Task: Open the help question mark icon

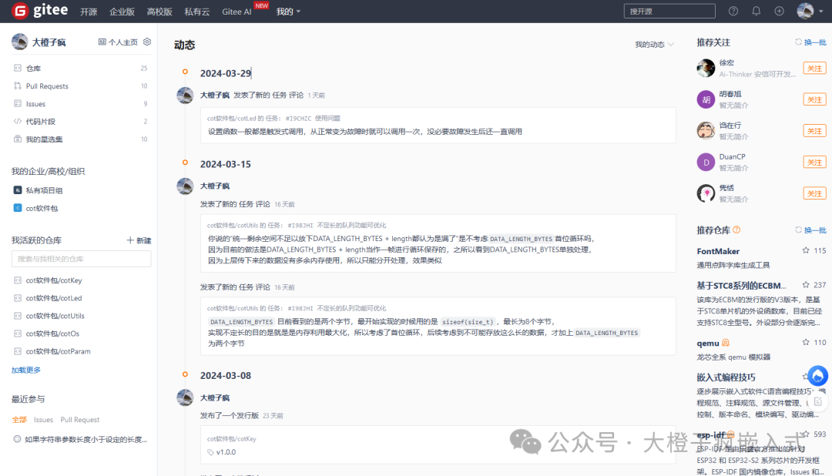Action: click(733, 11)
